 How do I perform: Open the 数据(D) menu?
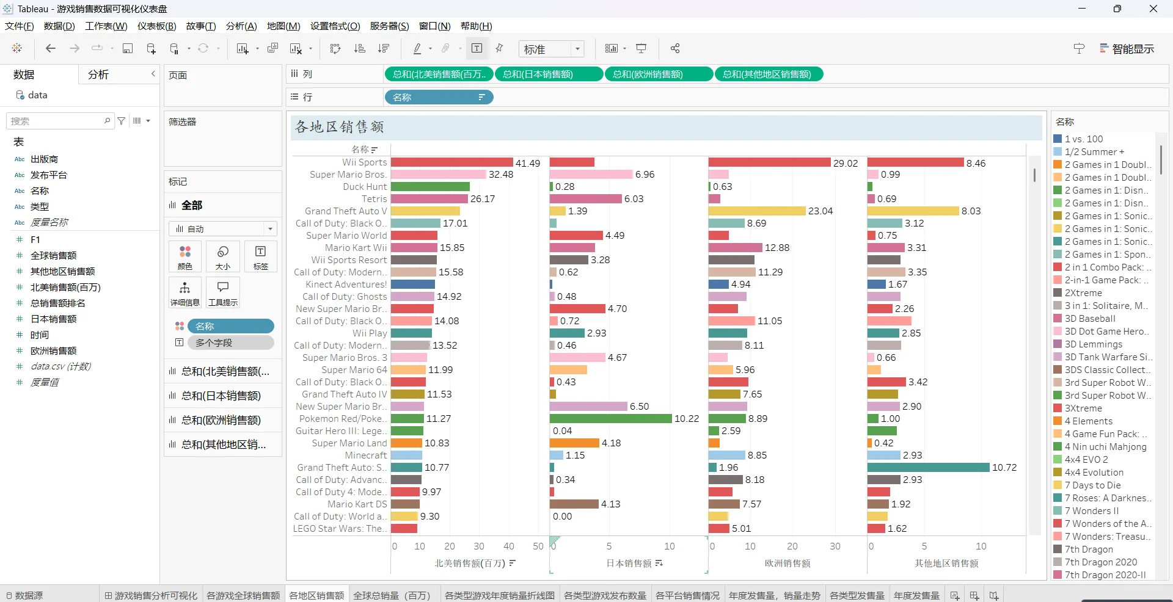point(59,26)
